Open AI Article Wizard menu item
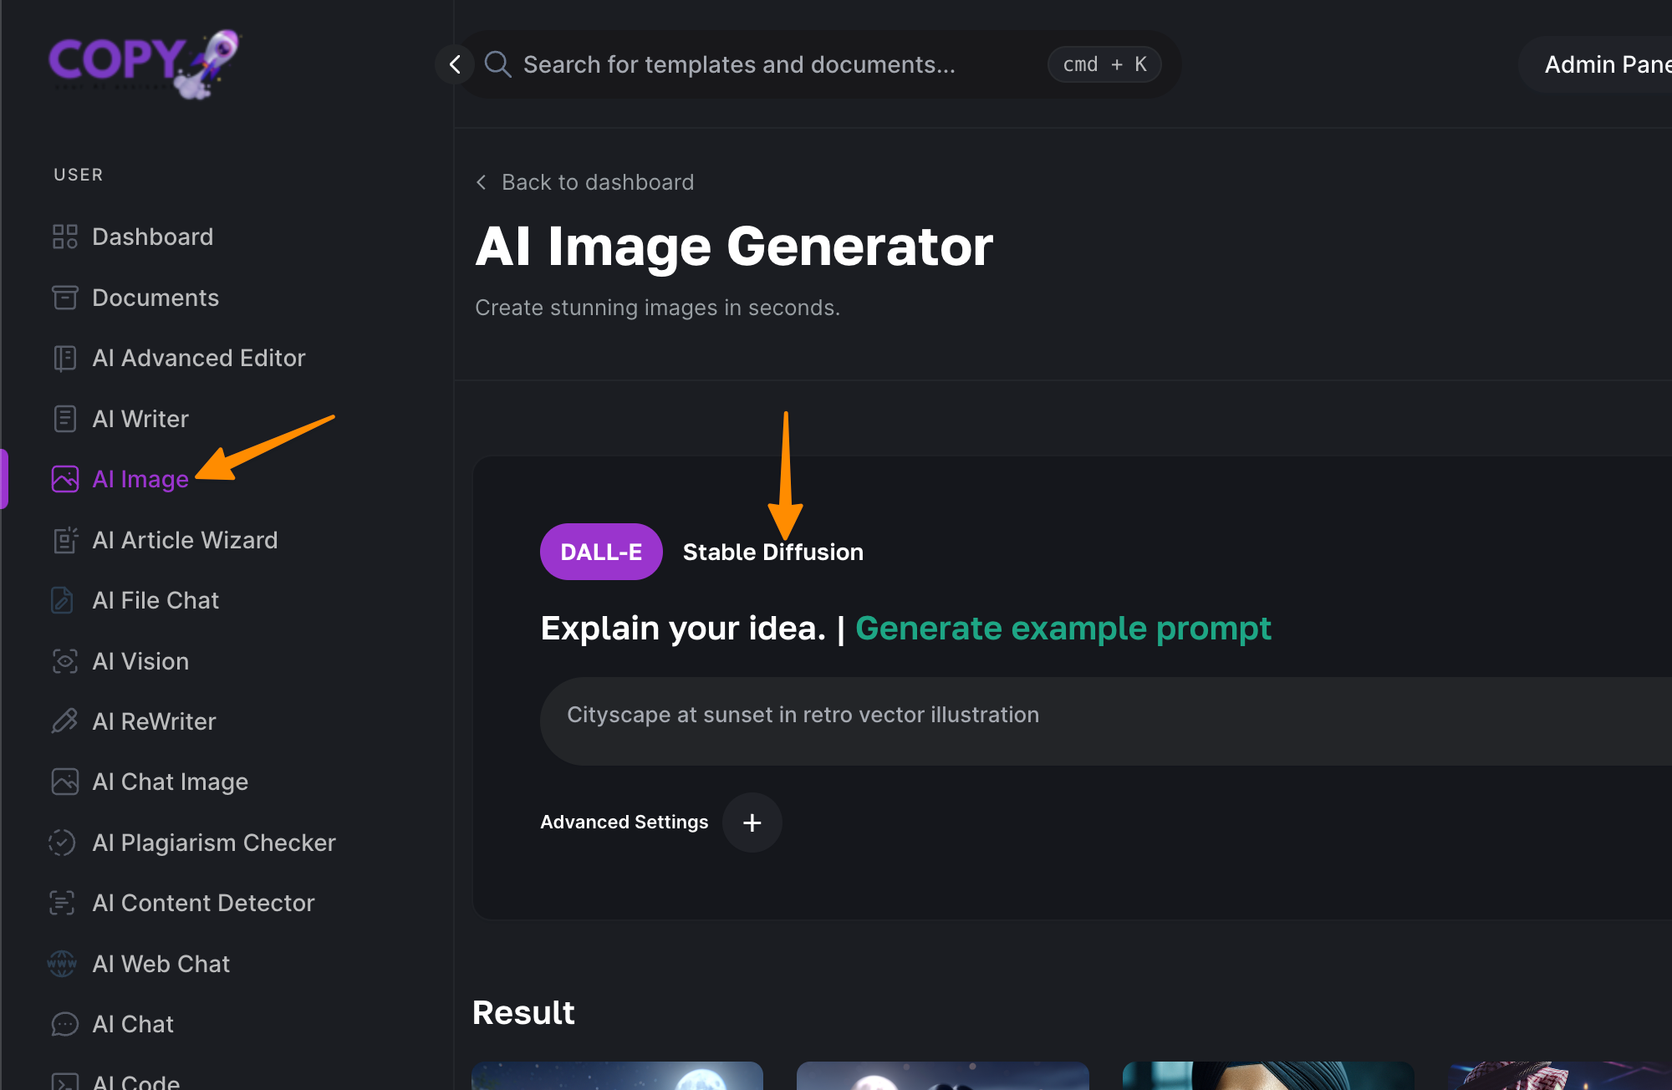The height and width of the screenshot is (1090, 1672). (184, 540)
